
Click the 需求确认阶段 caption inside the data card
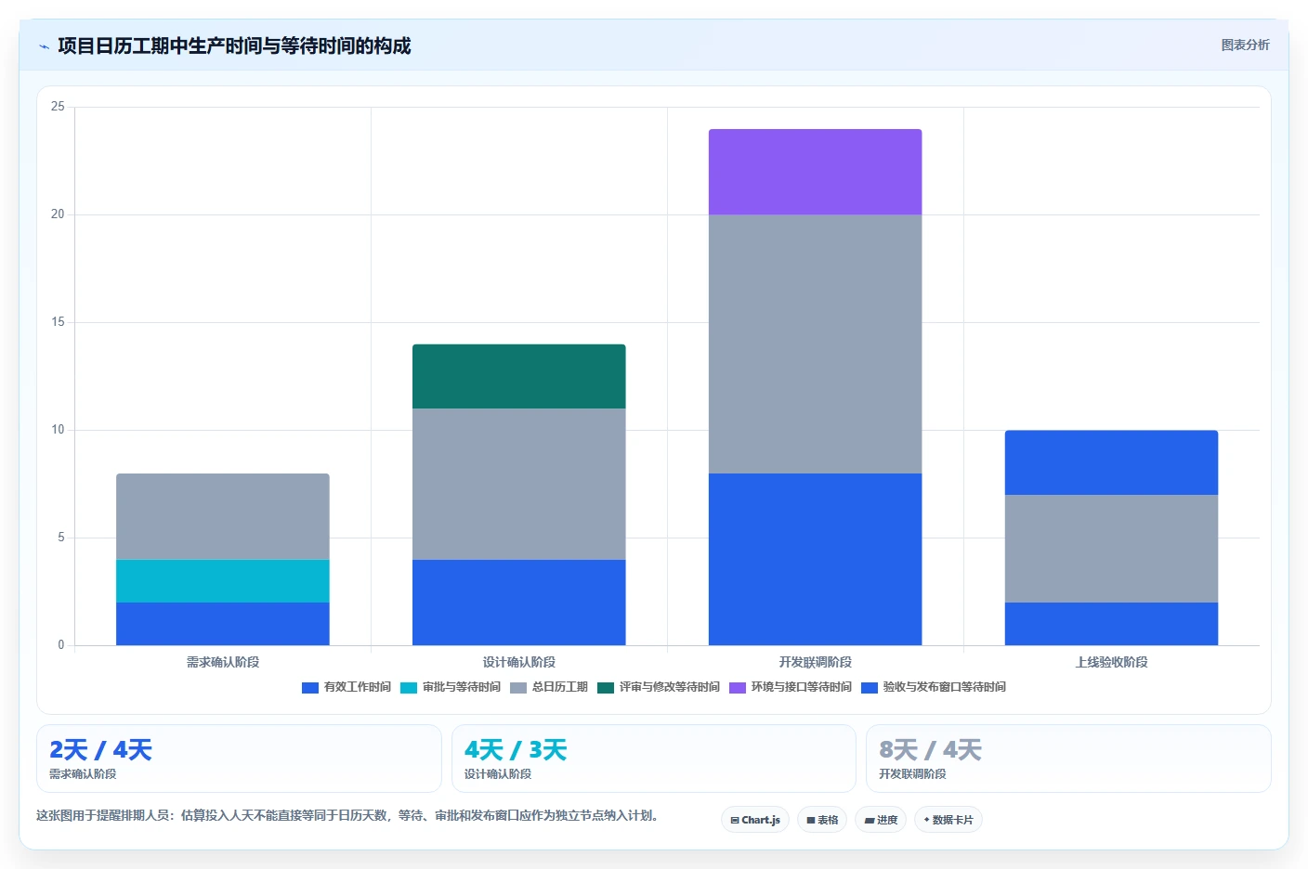point(83,774)
